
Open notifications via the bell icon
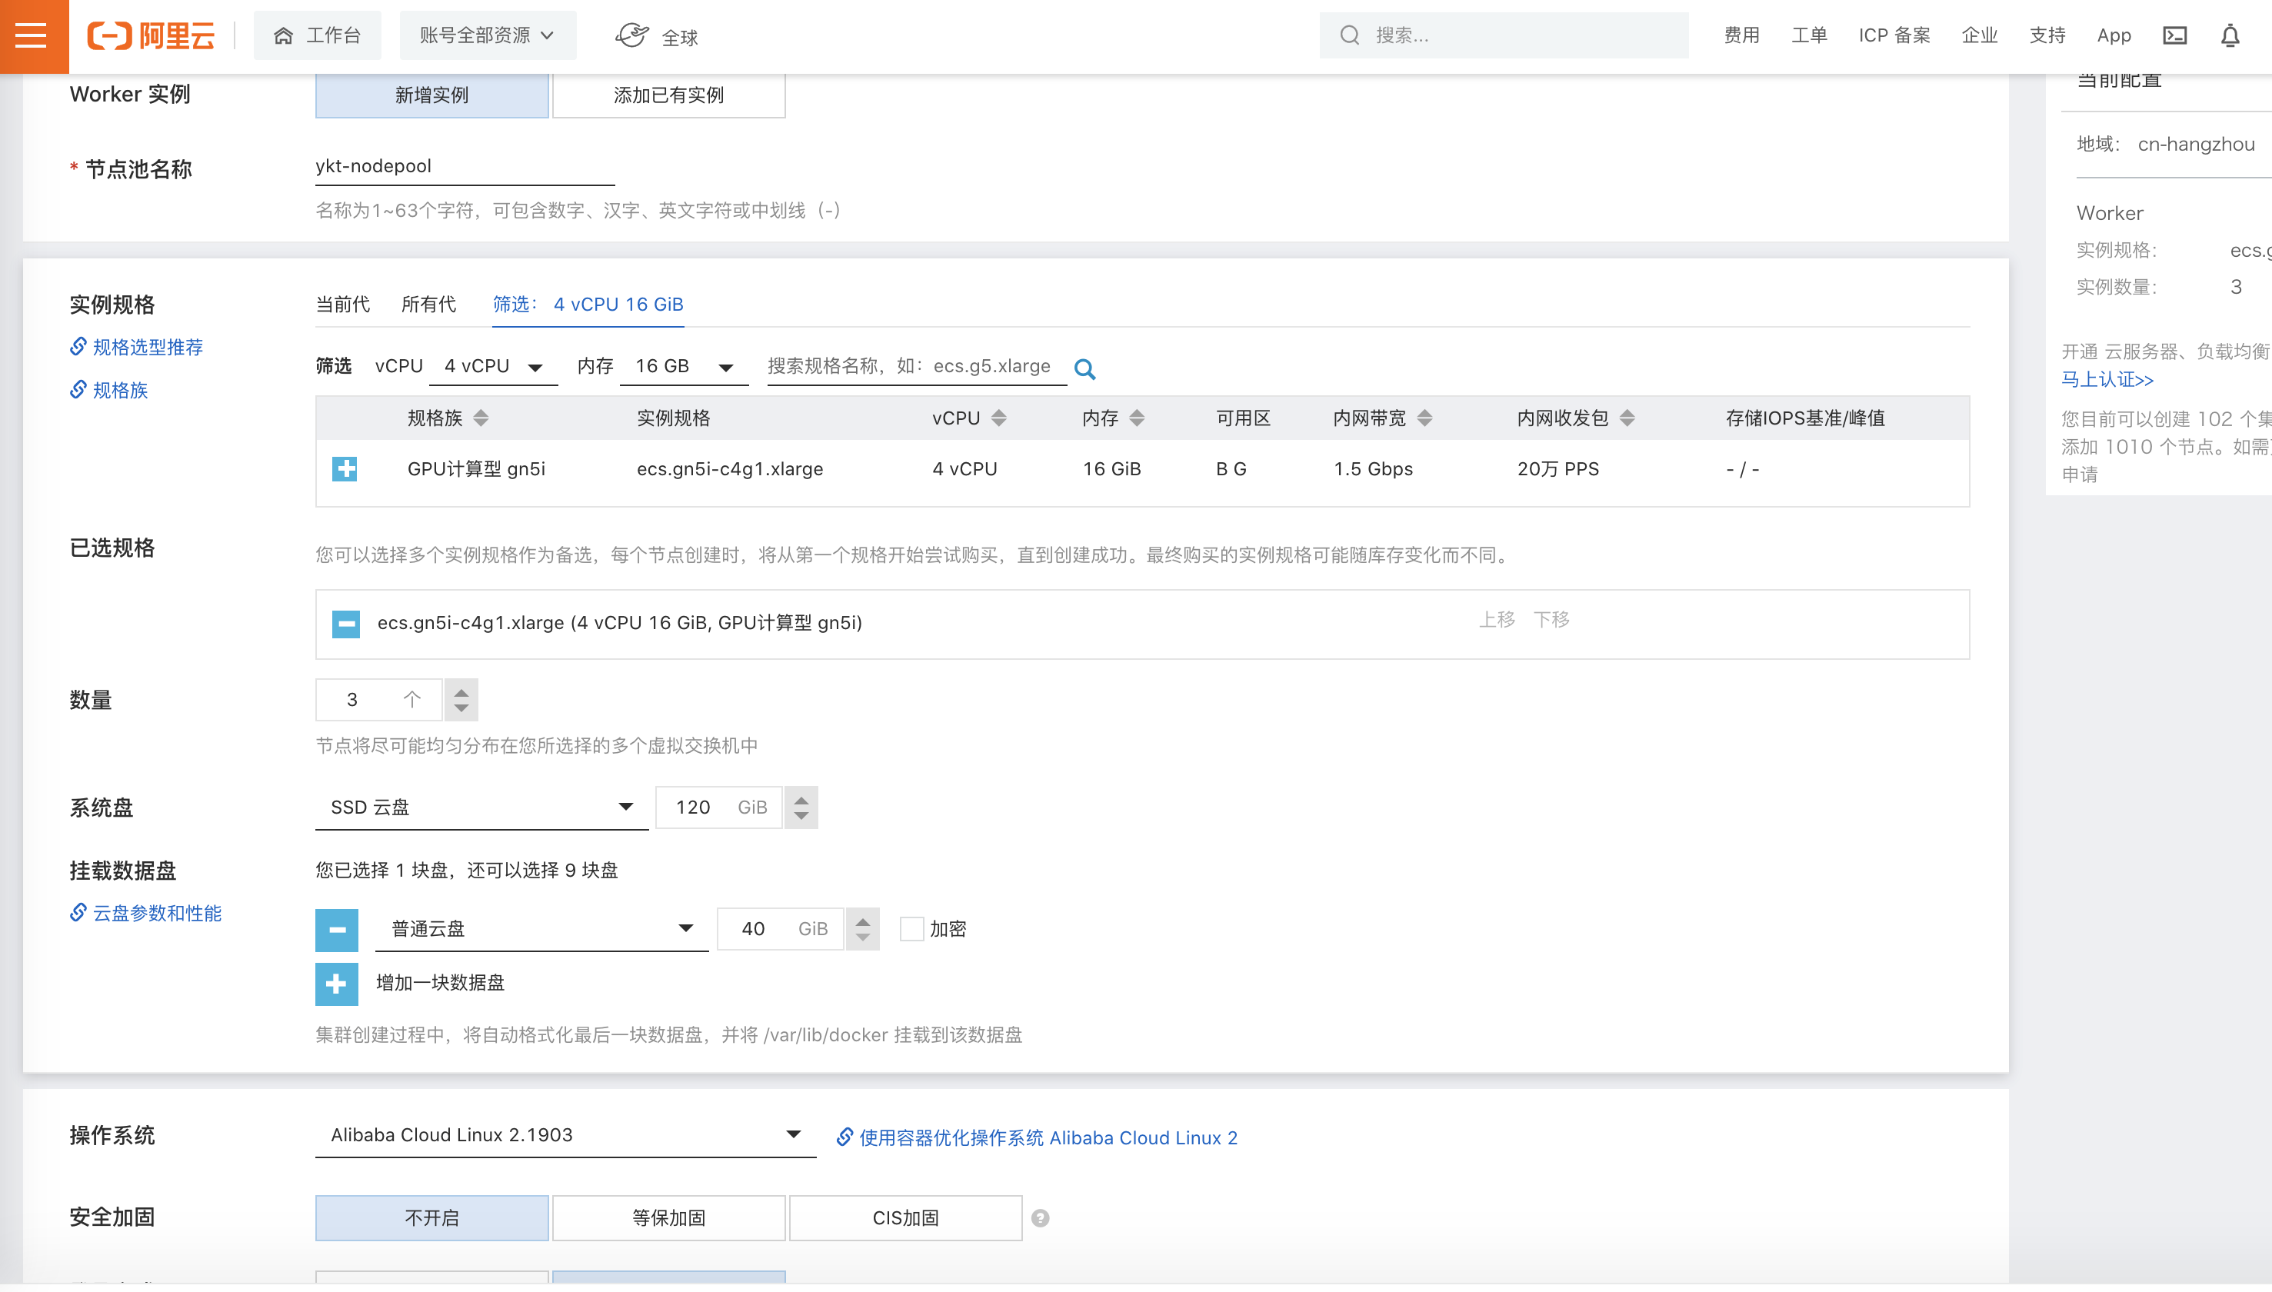pos(2232,35)
